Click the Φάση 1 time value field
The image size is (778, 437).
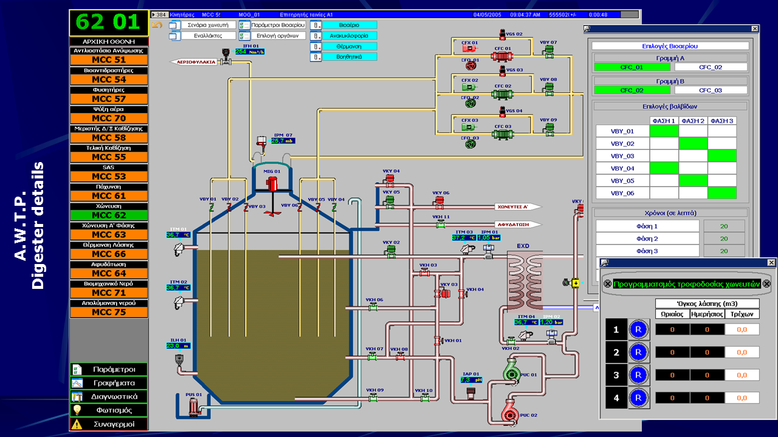724,226
